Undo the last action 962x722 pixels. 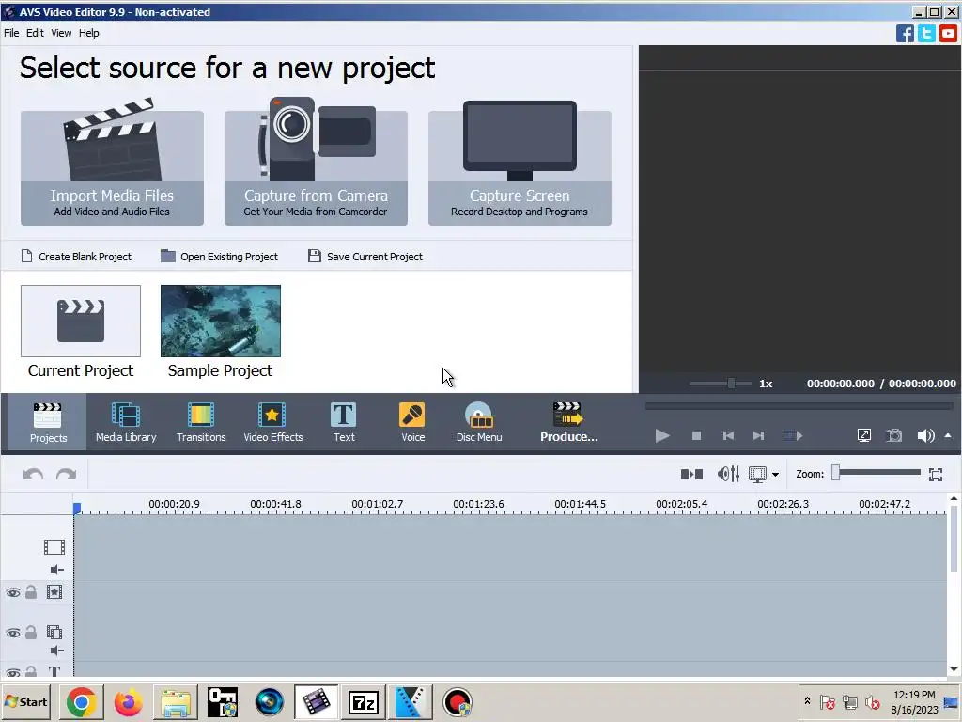(33, 474)
